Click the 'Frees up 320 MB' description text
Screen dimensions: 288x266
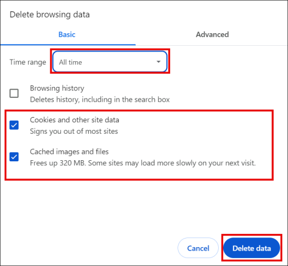coord(143,163)
